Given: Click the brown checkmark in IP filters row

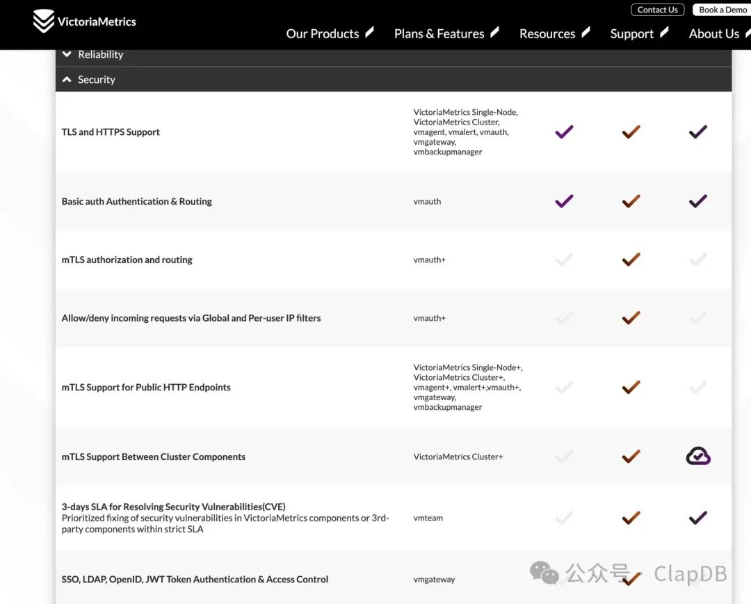Looking at the screenshot, I should click(631, 318).
